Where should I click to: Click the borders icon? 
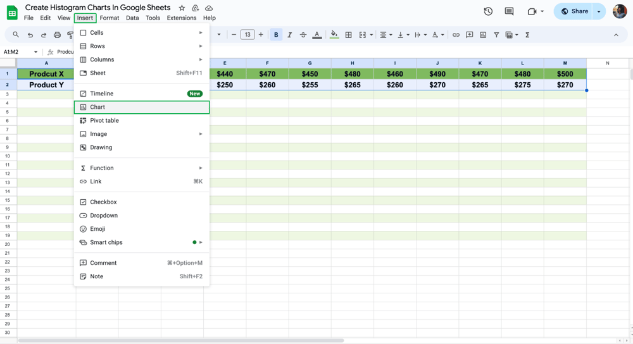348,35
